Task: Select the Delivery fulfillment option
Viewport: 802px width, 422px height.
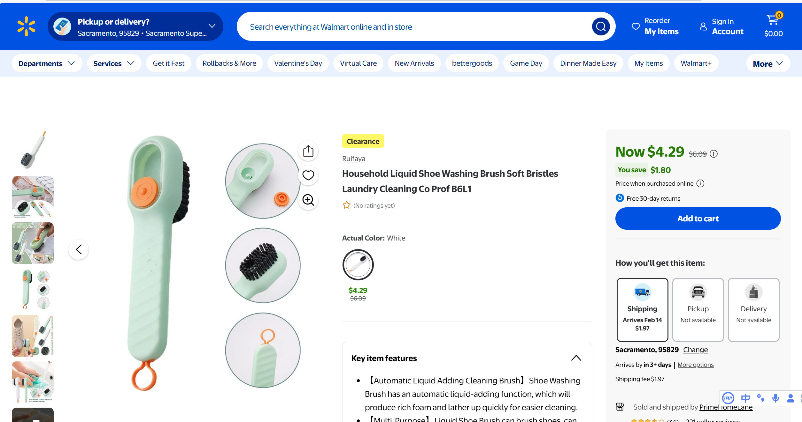Action: [x=753, y=309]
